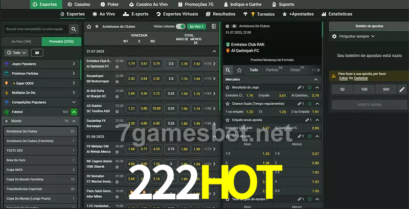
Task: Favorite the Emirates Club vs Al Qadisiyah match
Action: [117, 67]
